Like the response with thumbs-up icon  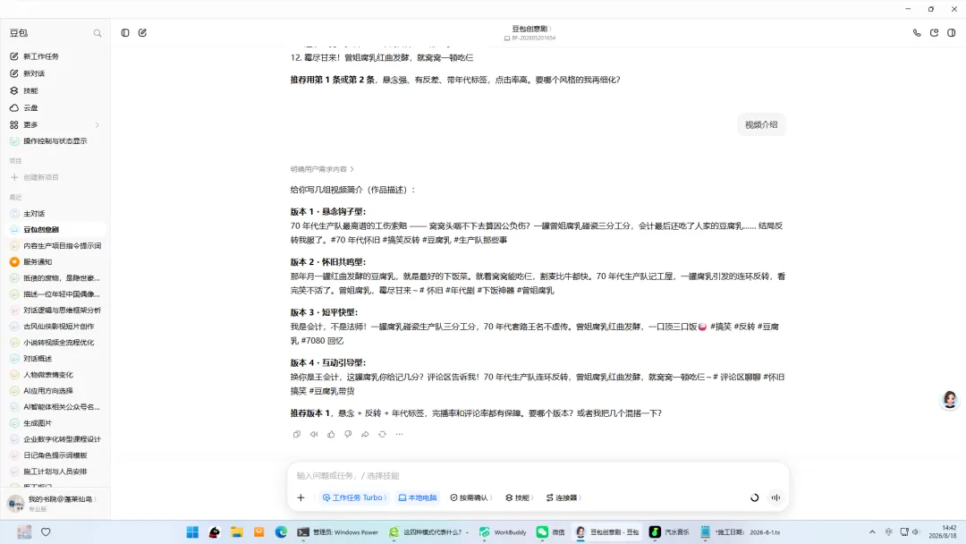coord(331,434)
